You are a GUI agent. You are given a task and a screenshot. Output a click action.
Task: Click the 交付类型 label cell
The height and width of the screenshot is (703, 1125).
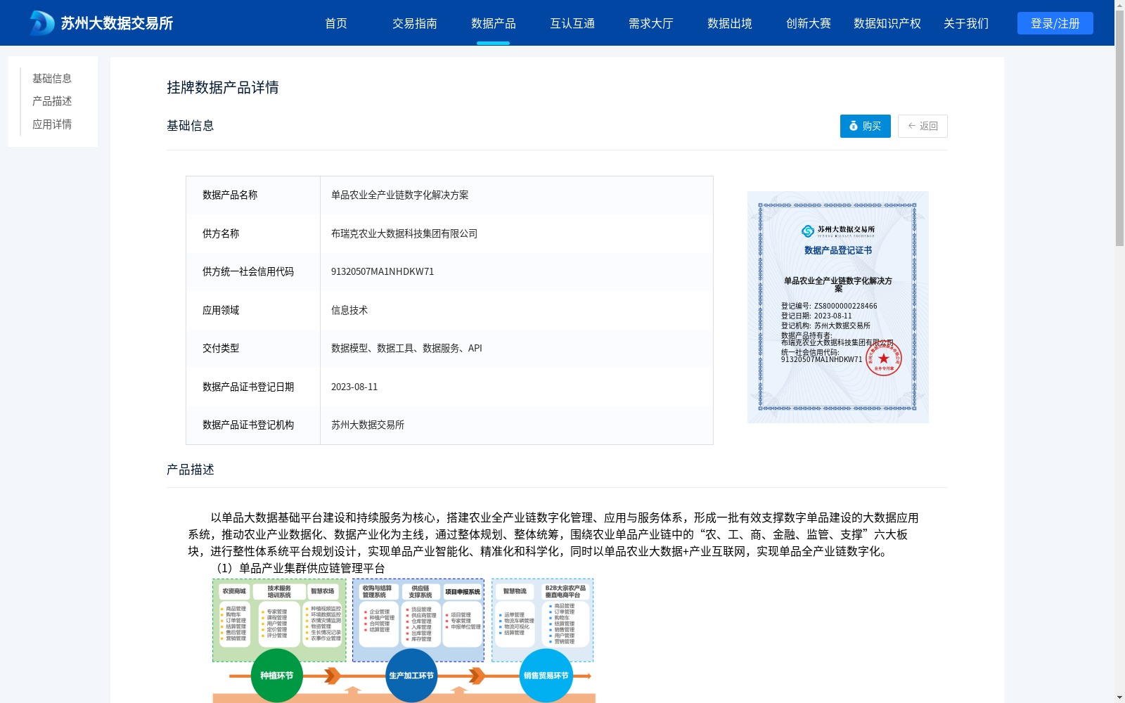click(253, 349)
